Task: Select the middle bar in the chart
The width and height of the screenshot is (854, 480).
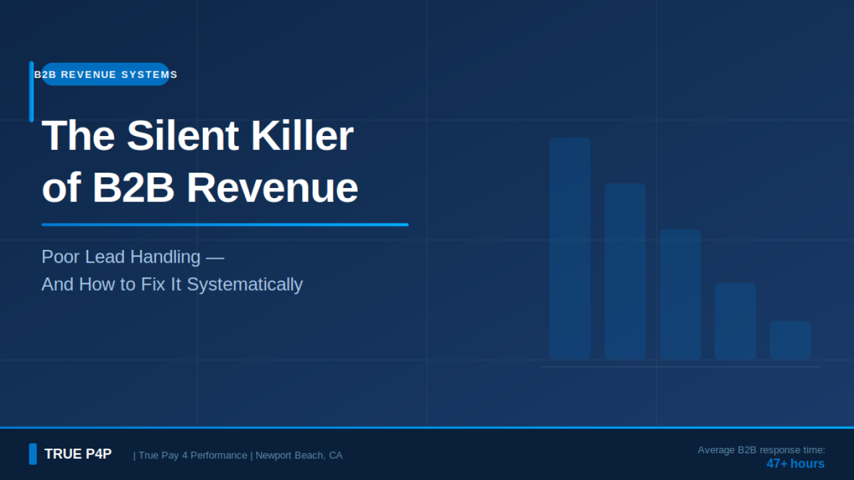Action: click(x=680, y=294)
